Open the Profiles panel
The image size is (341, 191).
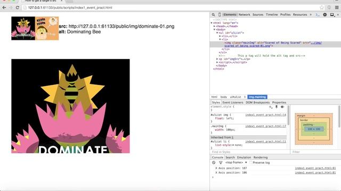[286, 14]
